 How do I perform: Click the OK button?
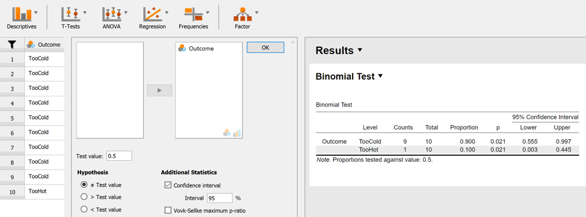(265, 47)
